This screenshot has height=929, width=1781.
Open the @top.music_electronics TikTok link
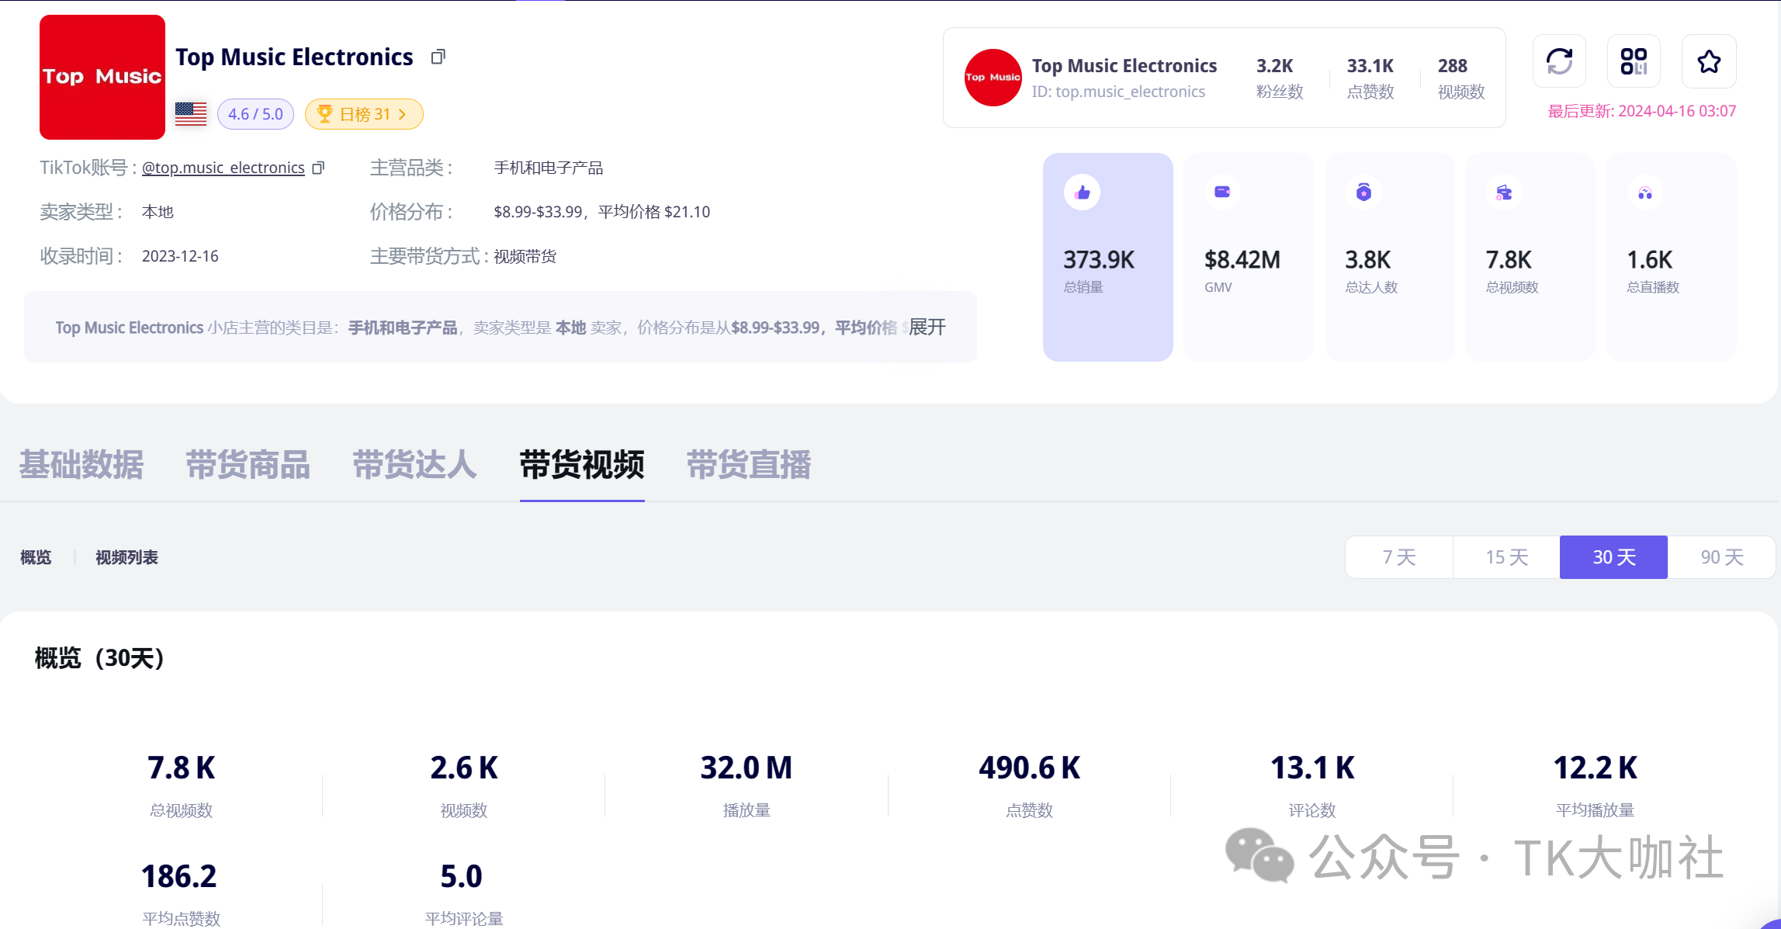pyautogui.click(x=223, y=168)
